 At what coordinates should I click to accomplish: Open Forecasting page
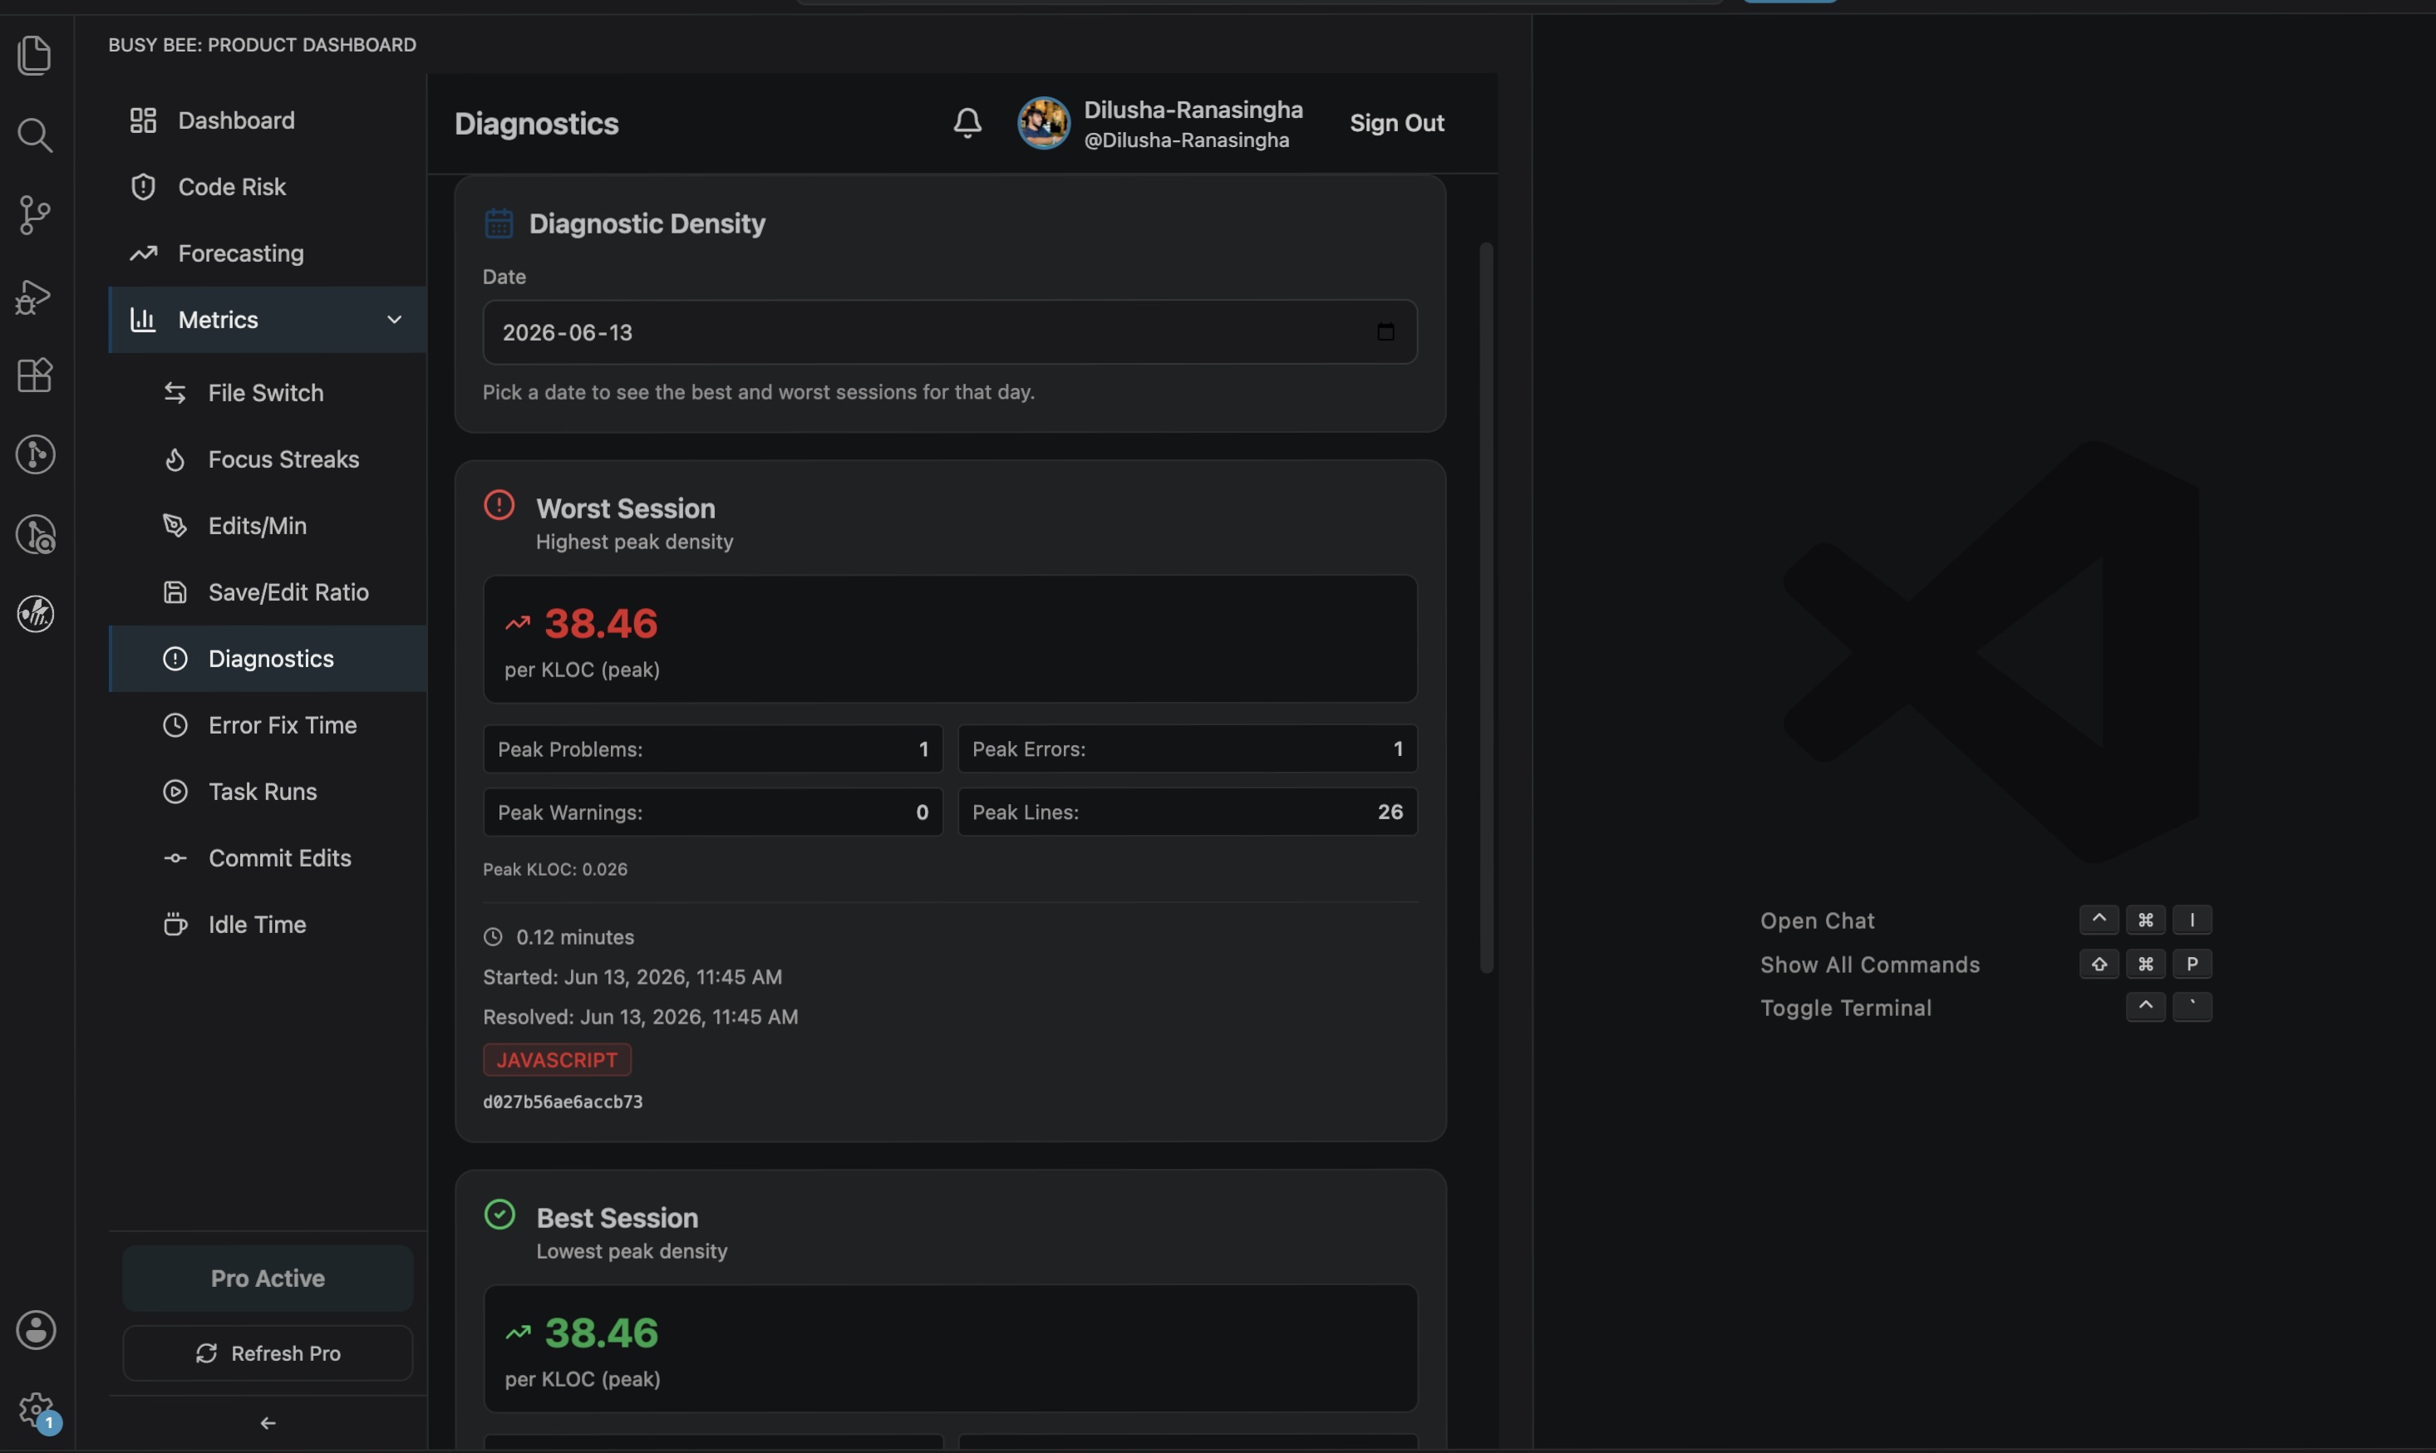click(x=267, y=253)
